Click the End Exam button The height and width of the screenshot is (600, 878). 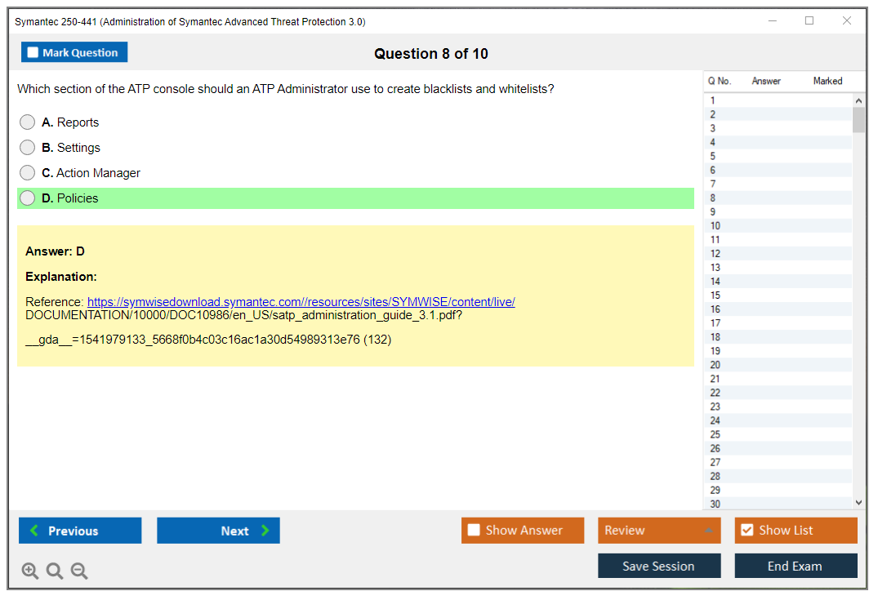796,566
